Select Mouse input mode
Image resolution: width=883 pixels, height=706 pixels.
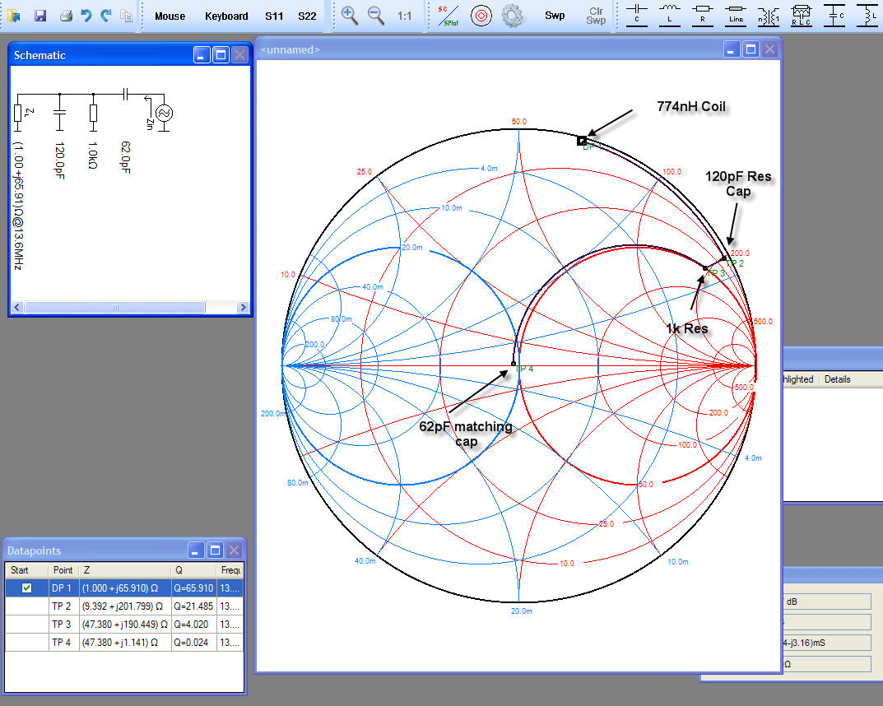(170, 16)
